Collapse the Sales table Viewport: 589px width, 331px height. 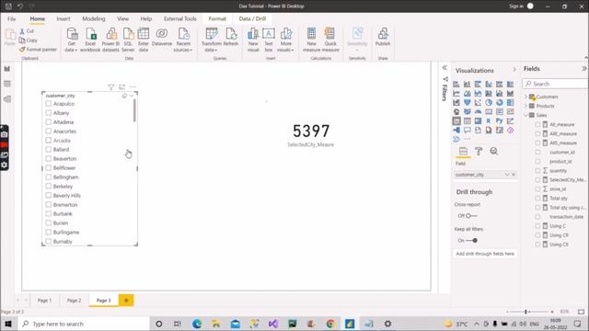[x=525, y=115]
